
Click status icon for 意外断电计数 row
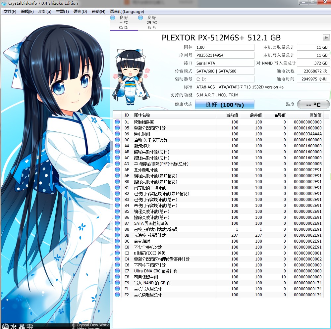[x=117, y=169]
